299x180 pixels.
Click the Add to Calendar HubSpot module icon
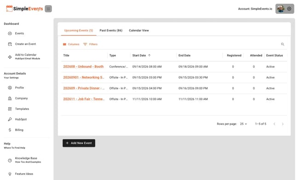pyautogui.click(x=10, y=57)
